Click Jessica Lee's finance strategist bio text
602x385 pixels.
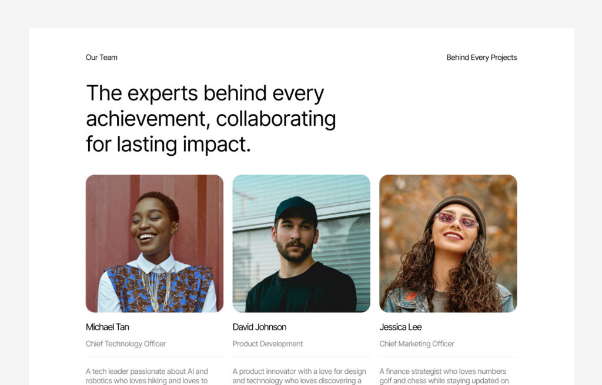click(x=444, y=376)
